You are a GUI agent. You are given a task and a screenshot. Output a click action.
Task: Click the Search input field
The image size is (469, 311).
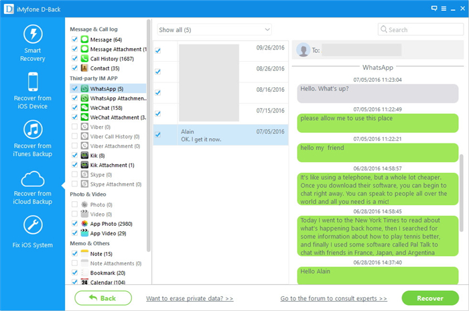421,29
